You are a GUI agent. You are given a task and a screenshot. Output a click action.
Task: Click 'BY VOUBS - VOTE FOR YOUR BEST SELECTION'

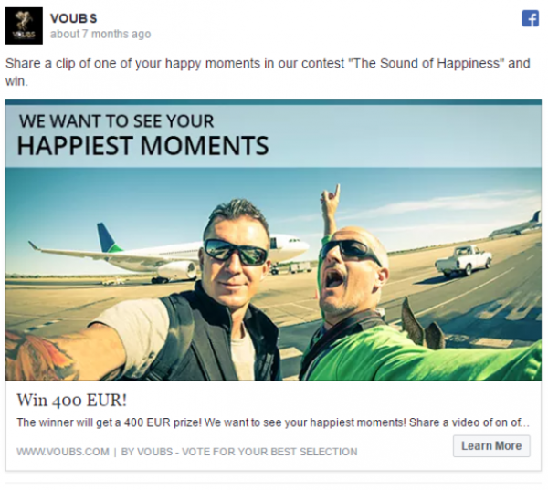(x=239, y=452)
